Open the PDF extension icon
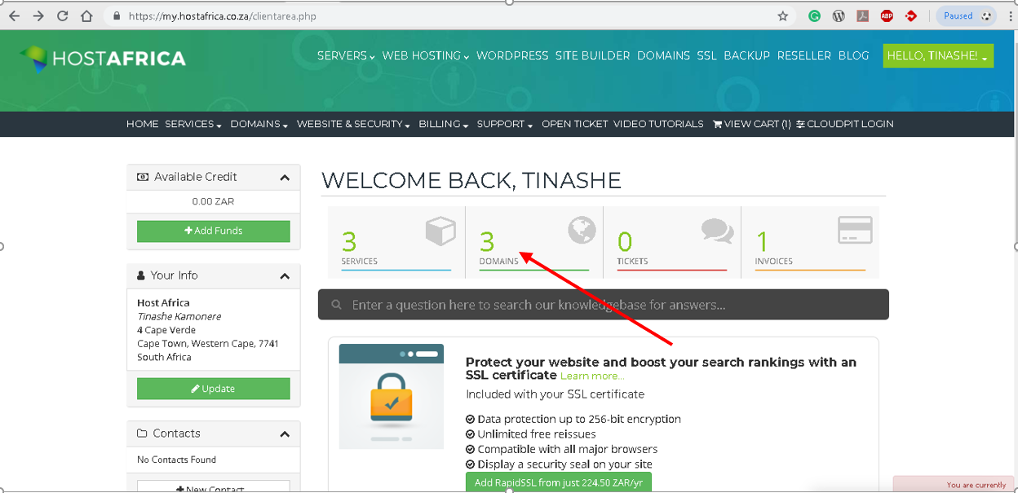 862,15
